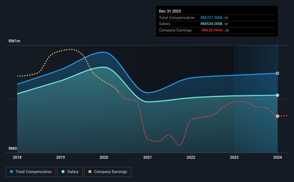Click the teal Salary data point marker

(277, 95)
